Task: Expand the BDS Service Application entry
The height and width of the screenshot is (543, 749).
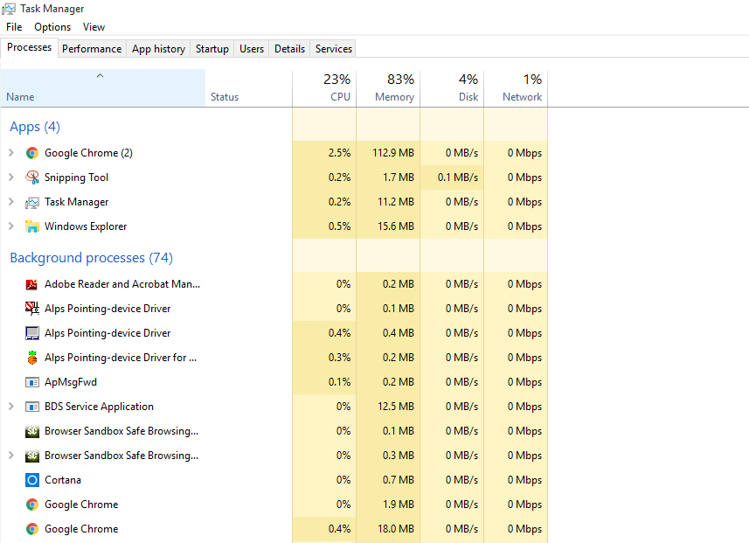Action: (11, 406)
